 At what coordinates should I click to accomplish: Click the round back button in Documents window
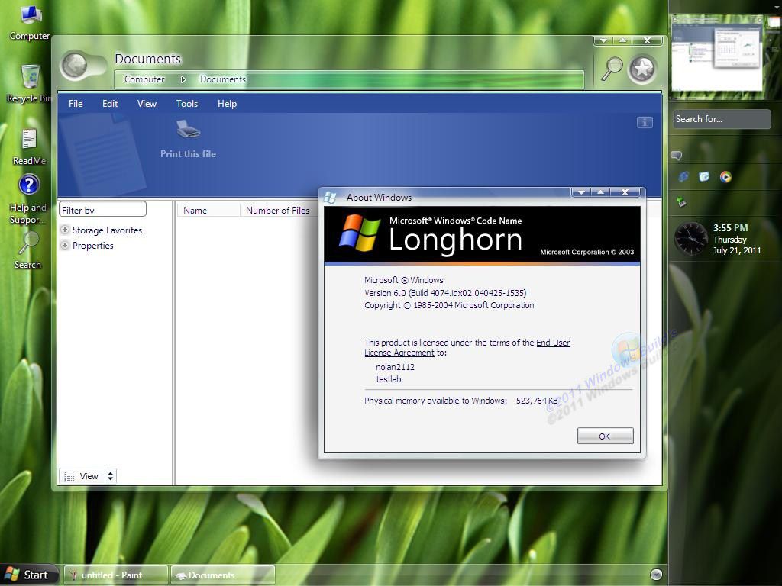tap(75, 66)
